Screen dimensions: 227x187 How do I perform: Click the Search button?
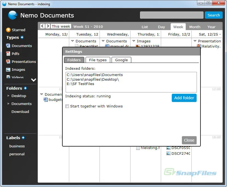pyautogui.click(x=214, y=15)
